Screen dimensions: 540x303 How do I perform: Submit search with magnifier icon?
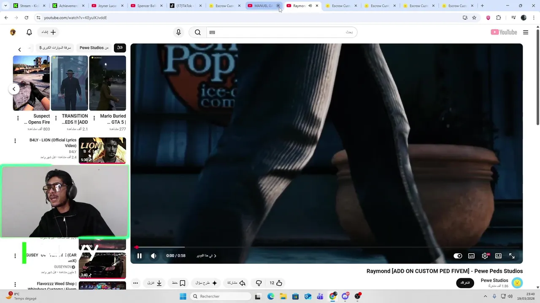[x=197, y=32]
